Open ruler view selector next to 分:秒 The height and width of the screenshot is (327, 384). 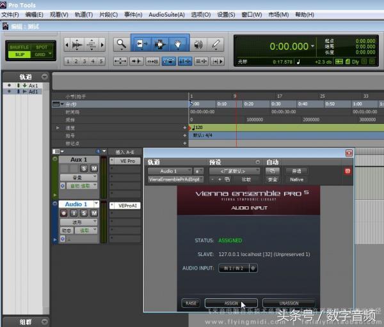[x=58, y=104]
